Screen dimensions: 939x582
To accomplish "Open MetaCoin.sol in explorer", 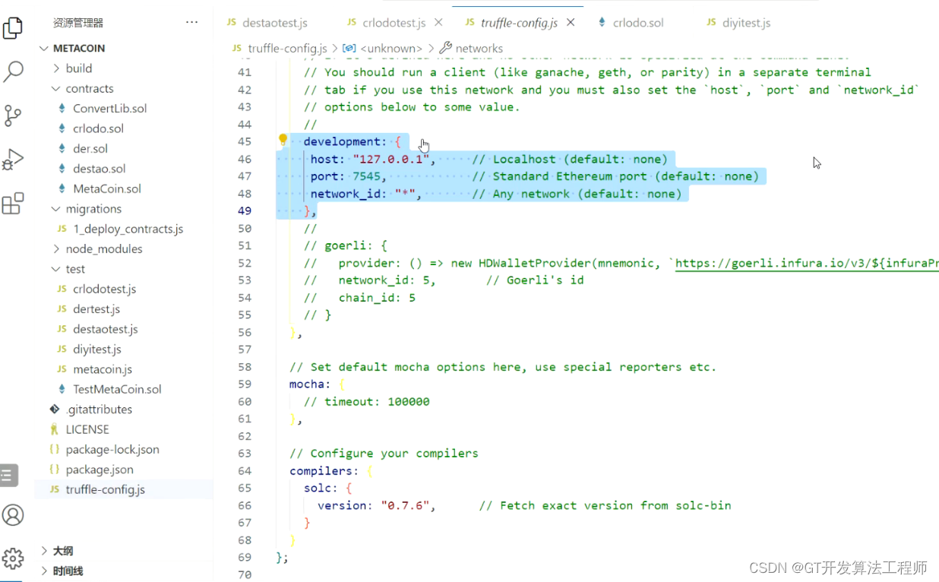I will [x=106, y=188].
